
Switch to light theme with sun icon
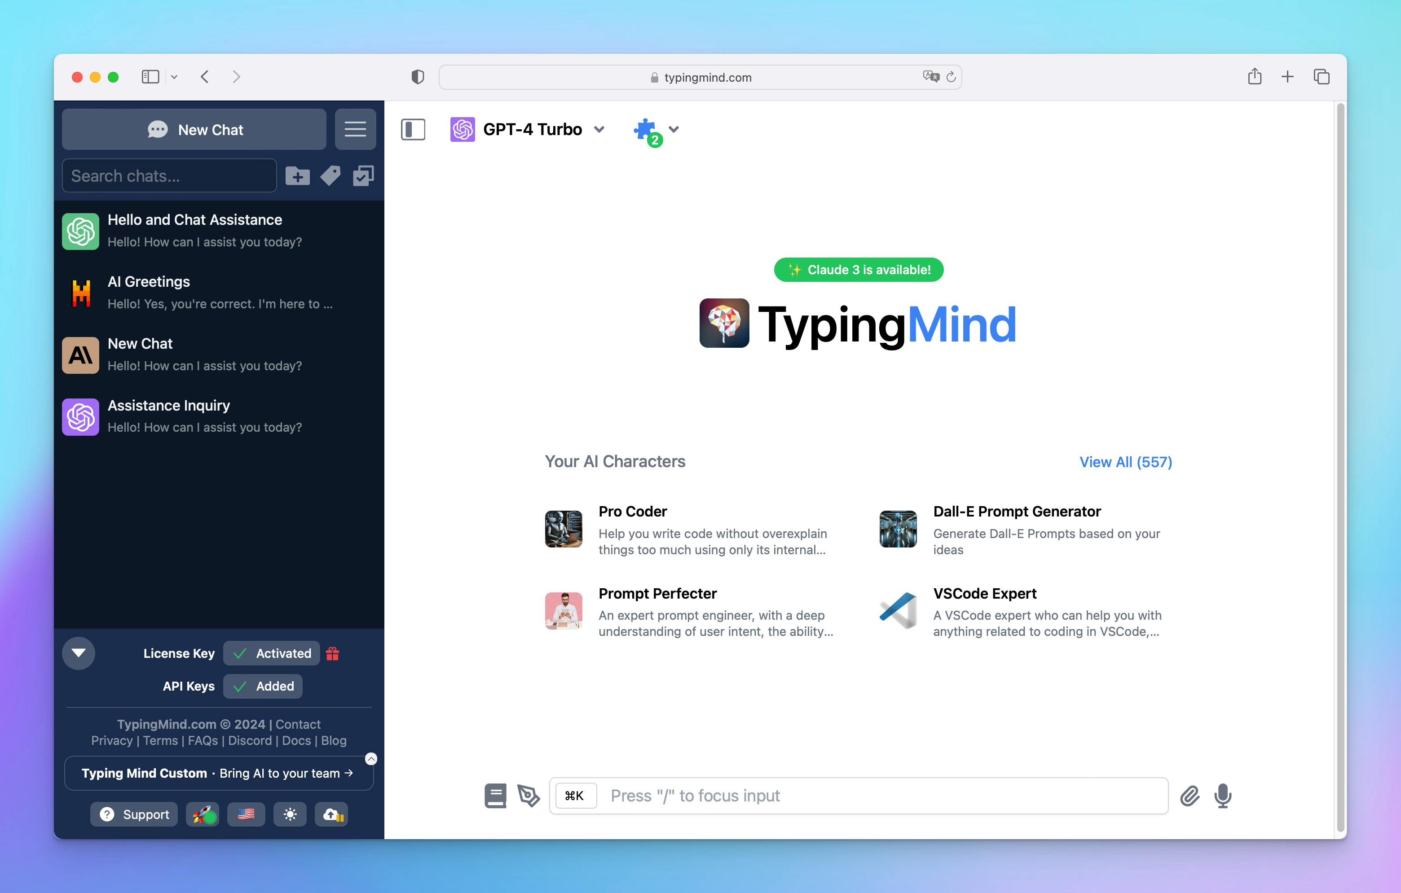[x=290, y=814]
